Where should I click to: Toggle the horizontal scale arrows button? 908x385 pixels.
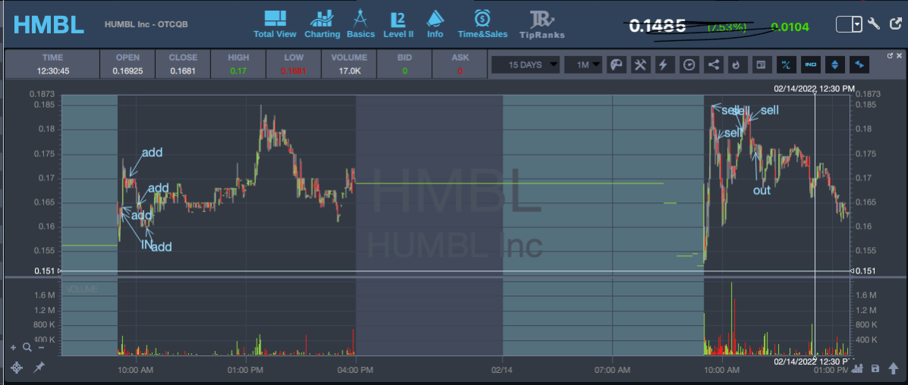tap(859, 64)
